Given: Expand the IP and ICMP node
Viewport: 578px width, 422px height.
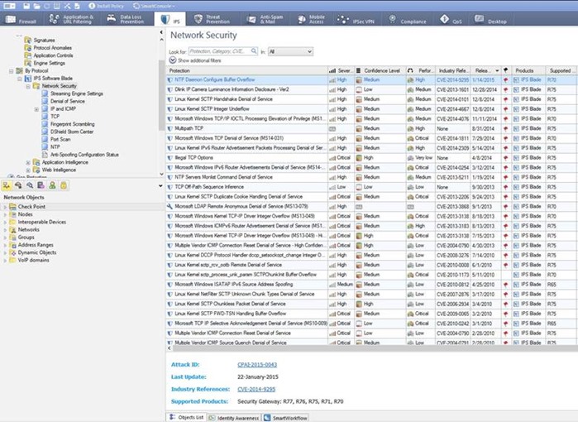Looking at the screenshot, I should point(36,109).
